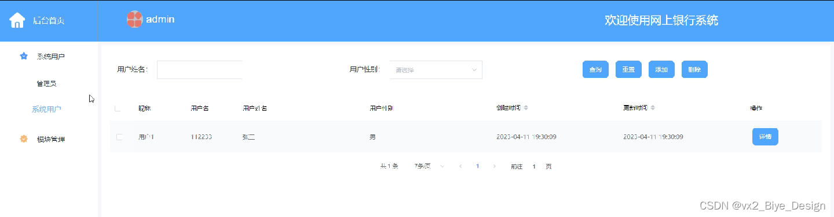Viewport: 834px width, 217px height.
Task: Click the page jump number field
Action: point(534,166)
